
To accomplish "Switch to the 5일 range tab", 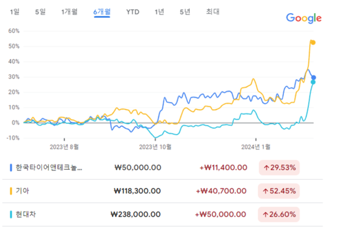I will click(40, 12).
